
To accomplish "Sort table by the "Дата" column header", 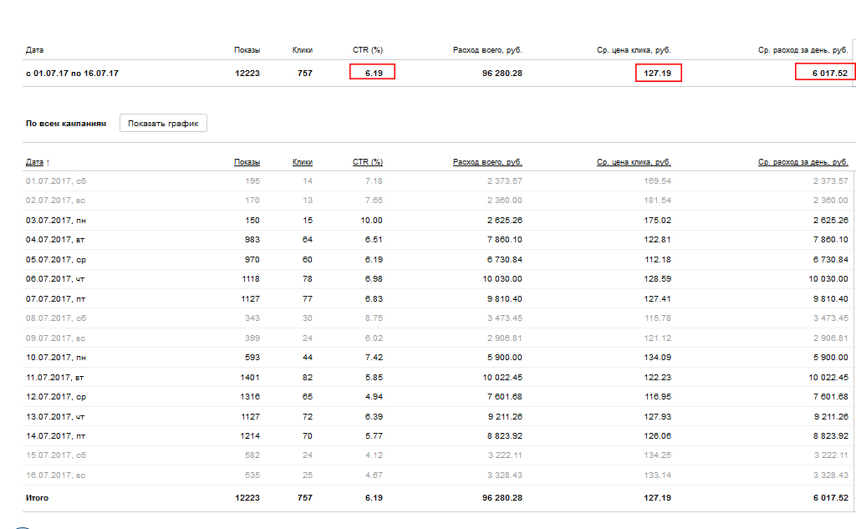I will (35, 162).
